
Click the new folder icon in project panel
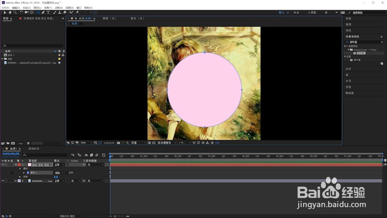(8, 143)
